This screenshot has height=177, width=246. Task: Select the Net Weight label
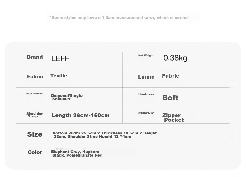click(x=146, y=55)
